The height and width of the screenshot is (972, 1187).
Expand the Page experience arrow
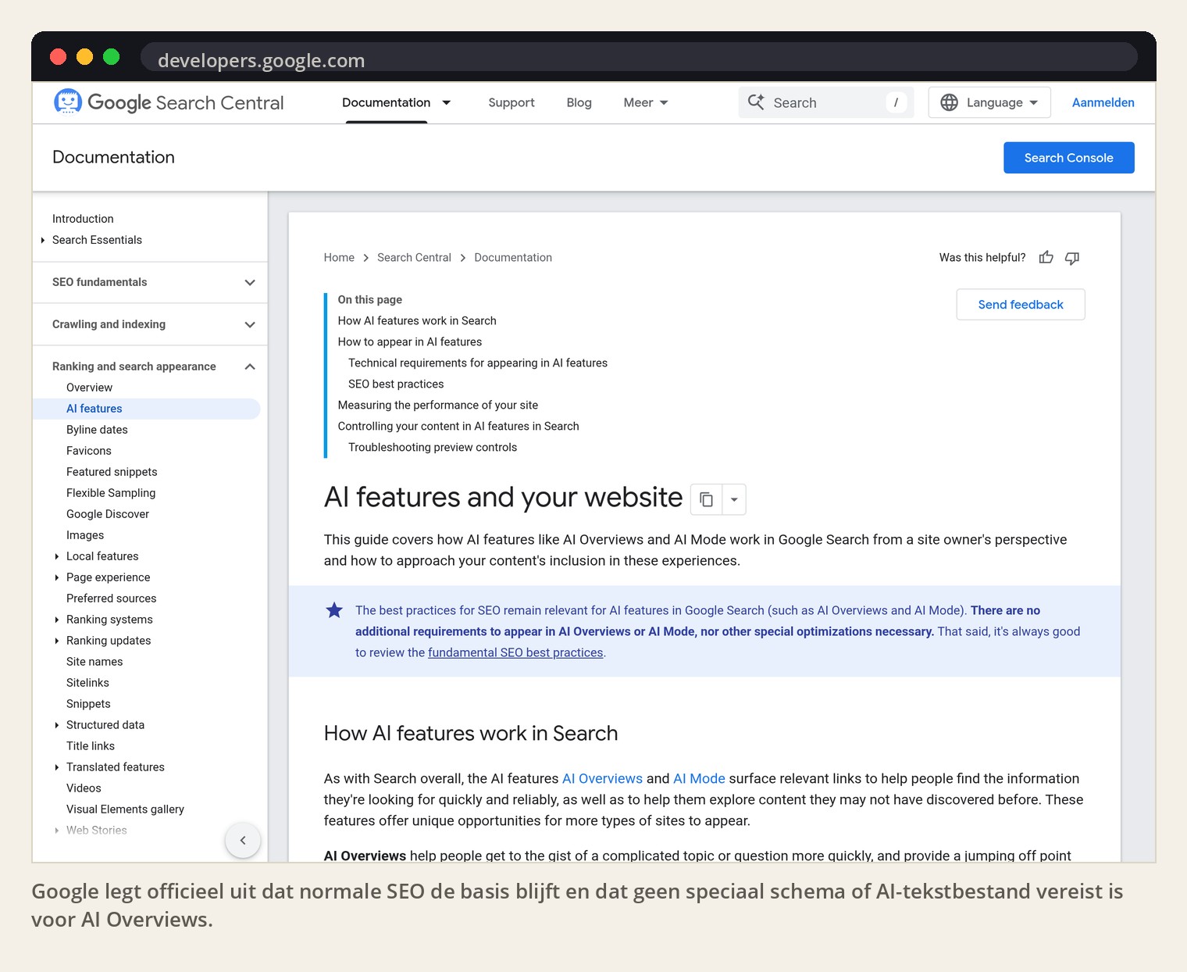[56, 577]
